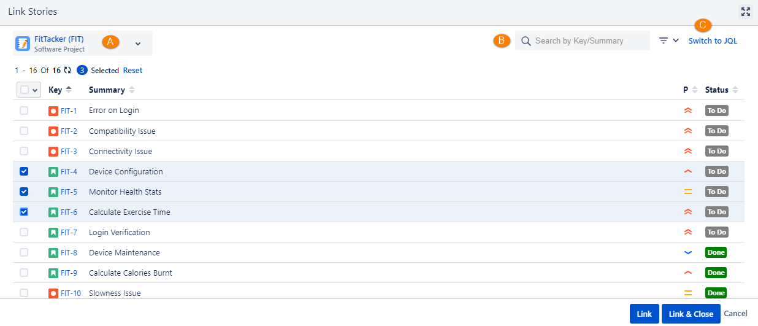Check the box for FIT-2 Compatibility Issue
Image resolution: width=758 pixels, height=326 pixels.
click(x=24, y=131)
